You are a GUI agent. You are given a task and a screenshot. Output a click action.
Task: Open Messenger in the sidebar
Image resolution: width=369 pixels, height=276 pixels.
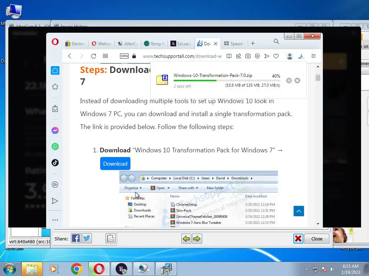tap(55, 130)
